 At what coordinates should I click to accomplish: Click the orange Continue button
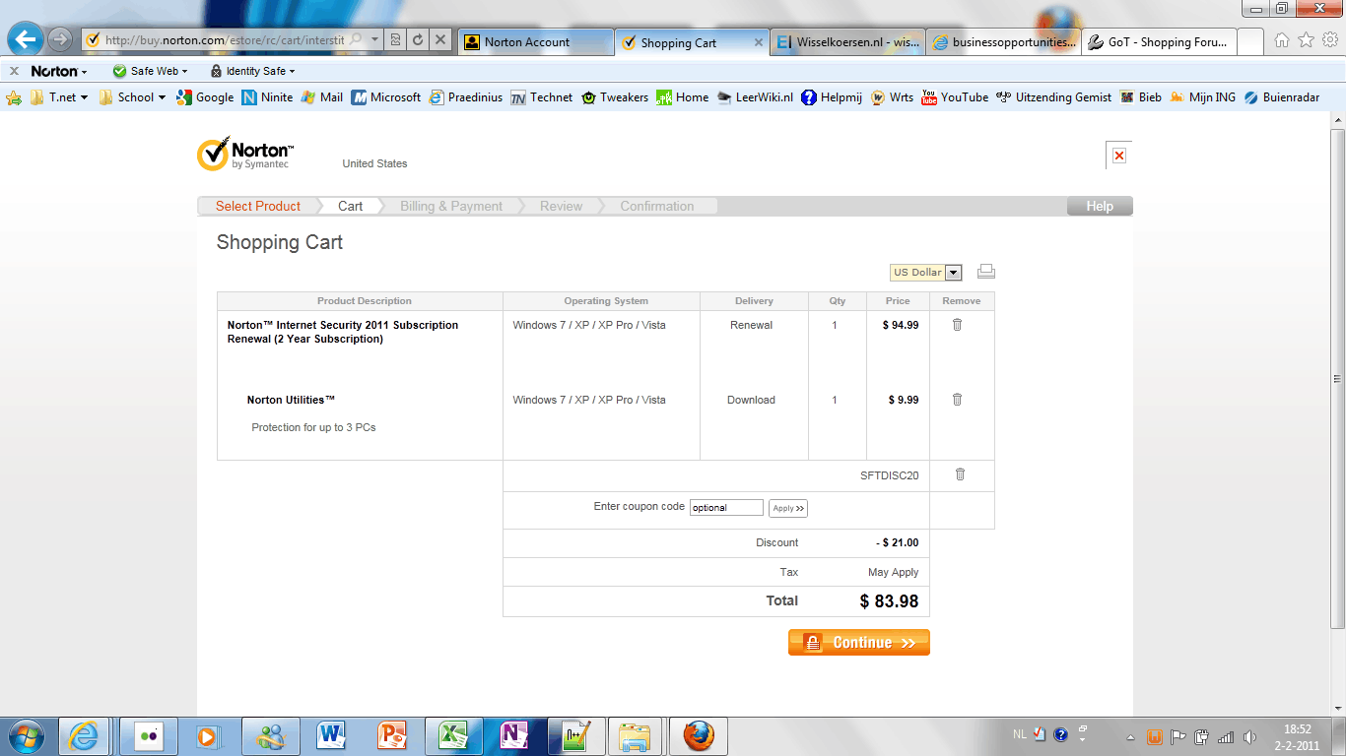[x=859, y=643]
